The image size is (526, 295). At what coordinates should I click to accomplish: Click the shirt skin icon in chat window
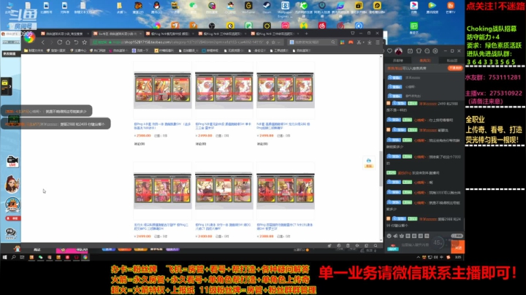click(419, 51)
